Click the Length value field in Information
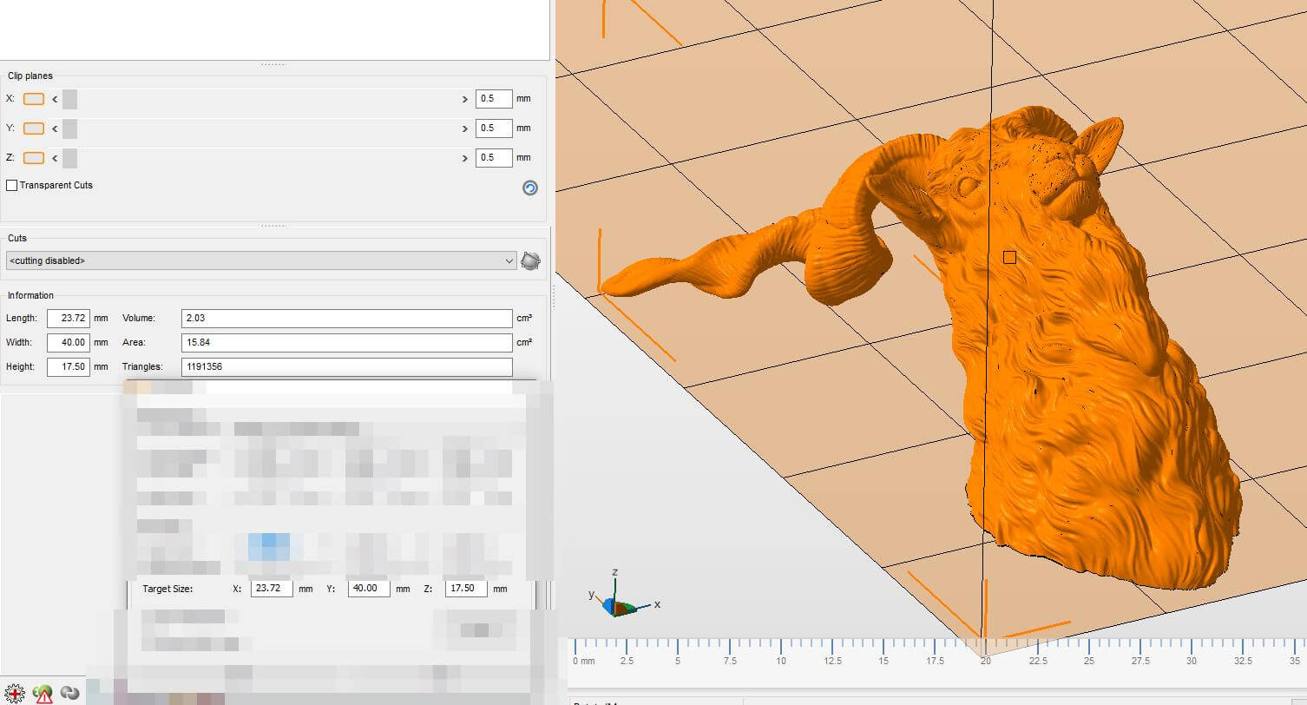Screen dimensions: 1307x705 [69, 319]
